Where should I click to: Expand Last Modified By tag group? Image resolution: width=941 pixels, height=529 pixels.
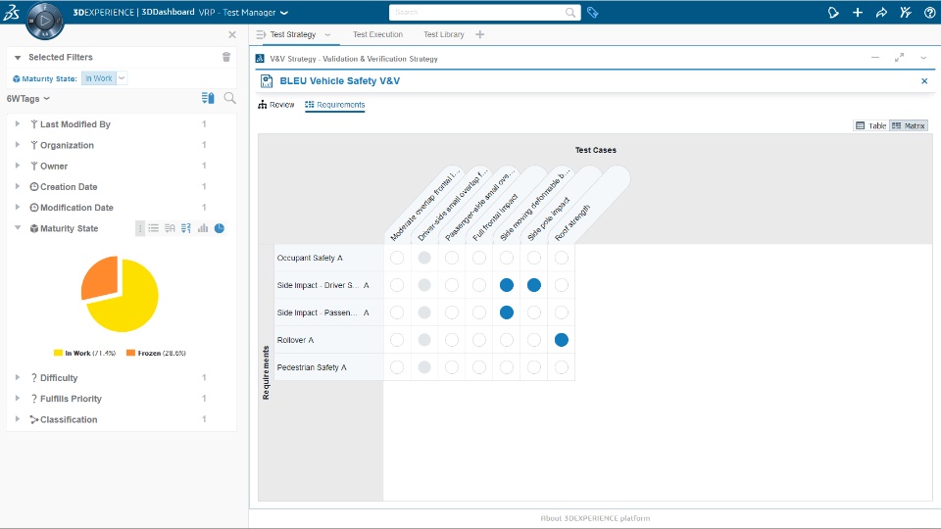click(x=18, y=123)
